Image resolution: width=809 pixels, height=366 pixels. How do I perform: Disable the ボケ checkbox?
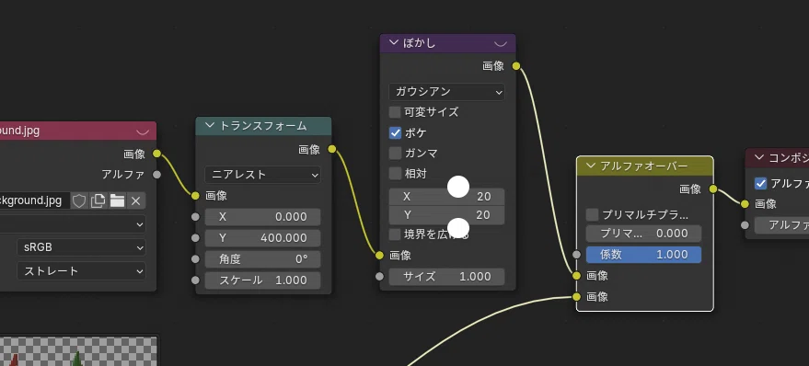click(395, 132)
